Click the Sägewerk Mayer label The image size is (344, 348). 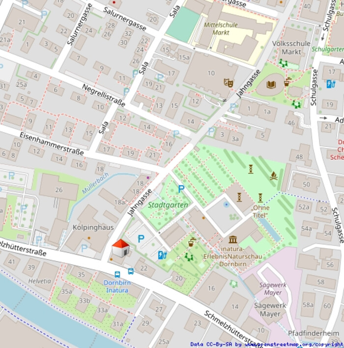tap(270, 310)
